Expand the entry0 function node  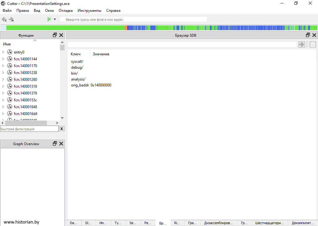click(x=3, y=52)
